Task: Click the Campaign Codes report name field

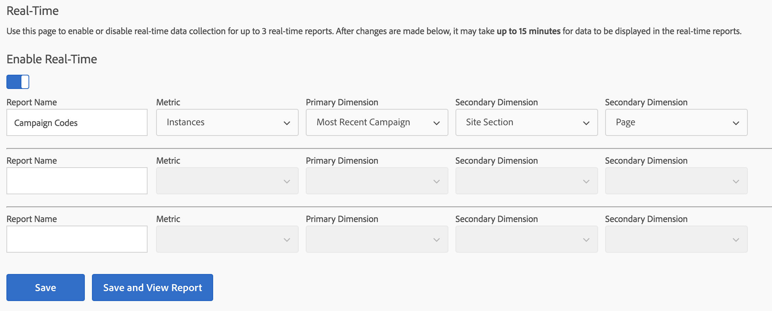Action: point(77,122)
